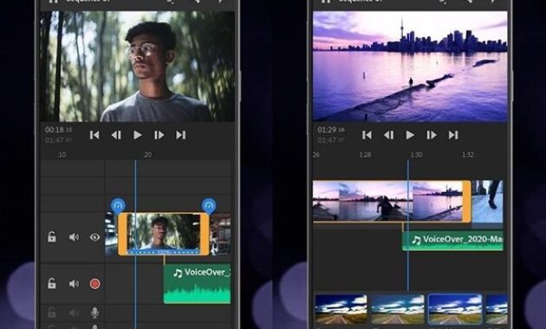Click the skyline video preview on right phone
This screenshot has width=546, height=329.
[x=410, y=66]
